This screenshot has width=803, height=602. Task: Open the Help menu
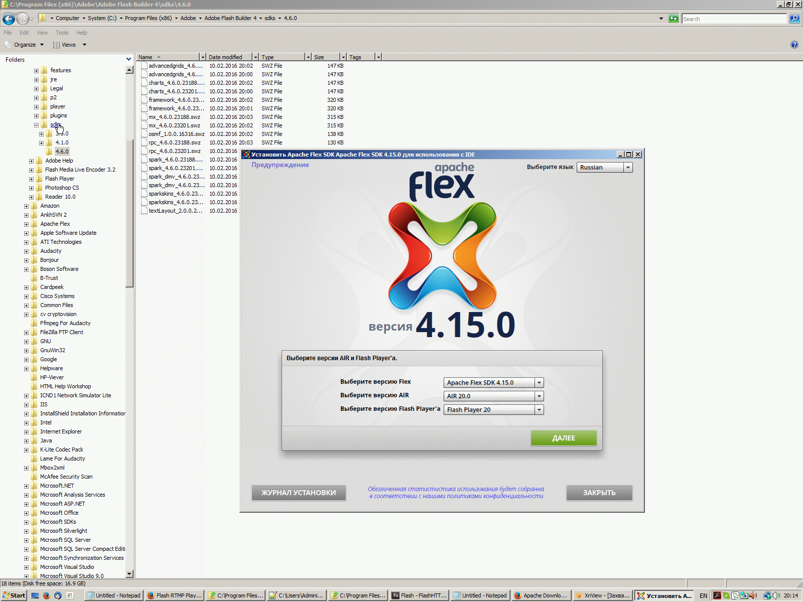click(x=81, y=33)
